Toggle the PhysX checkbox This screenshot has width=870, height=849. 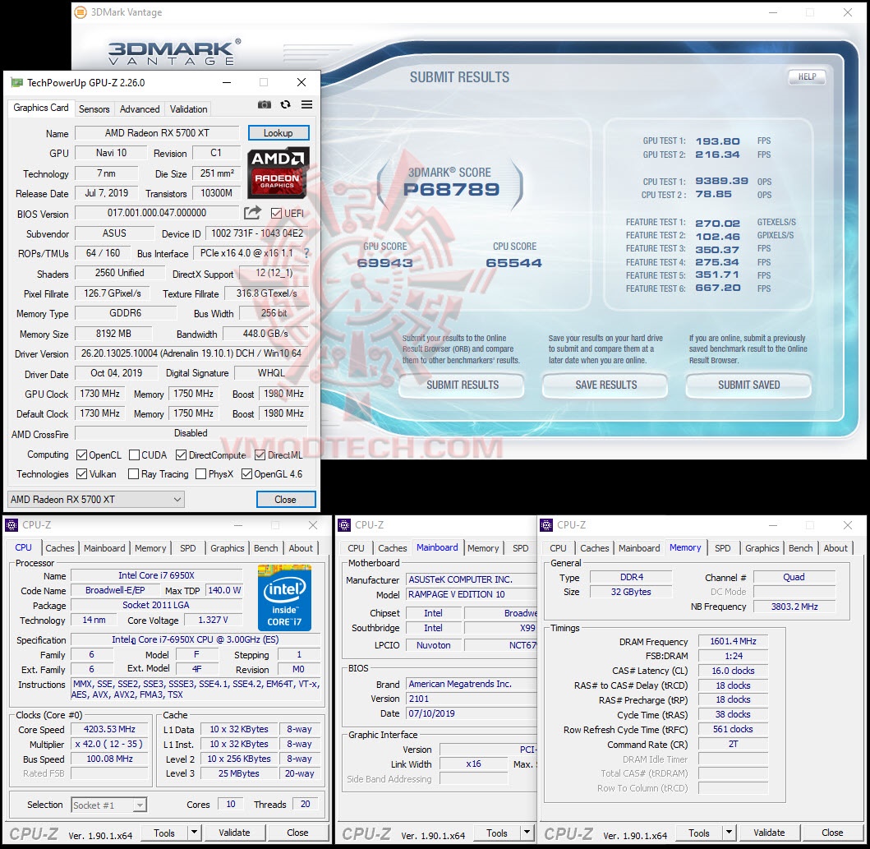[x=200, y=474]
